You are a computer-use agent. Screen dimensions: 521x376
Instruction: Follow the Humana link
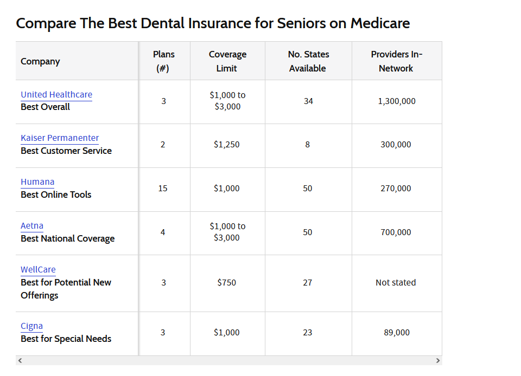tap(37, 181)
